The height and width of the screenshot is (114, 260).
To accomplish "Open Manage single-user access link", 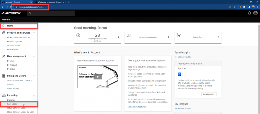I will (147, 87).
